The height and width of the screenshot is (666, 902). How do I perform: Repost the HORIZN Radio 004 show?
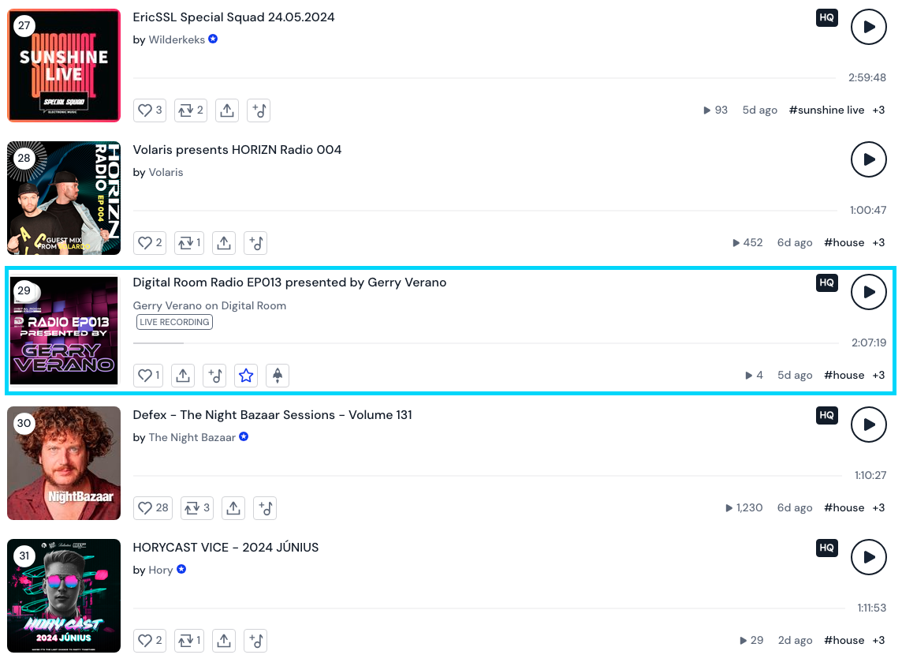click(189, 243)
